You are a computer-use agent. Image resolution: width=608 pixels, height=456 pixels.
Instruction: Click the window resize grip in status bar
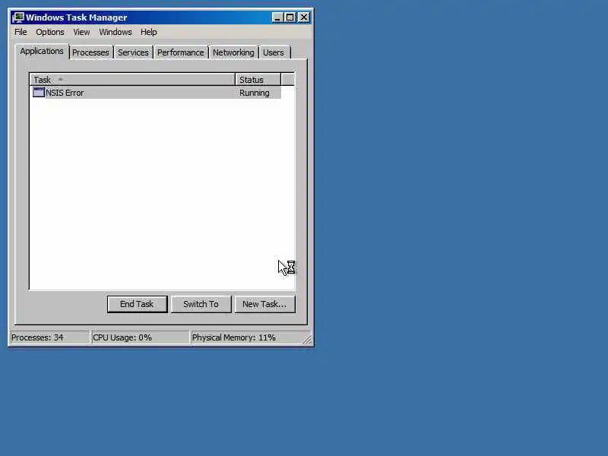307,339
